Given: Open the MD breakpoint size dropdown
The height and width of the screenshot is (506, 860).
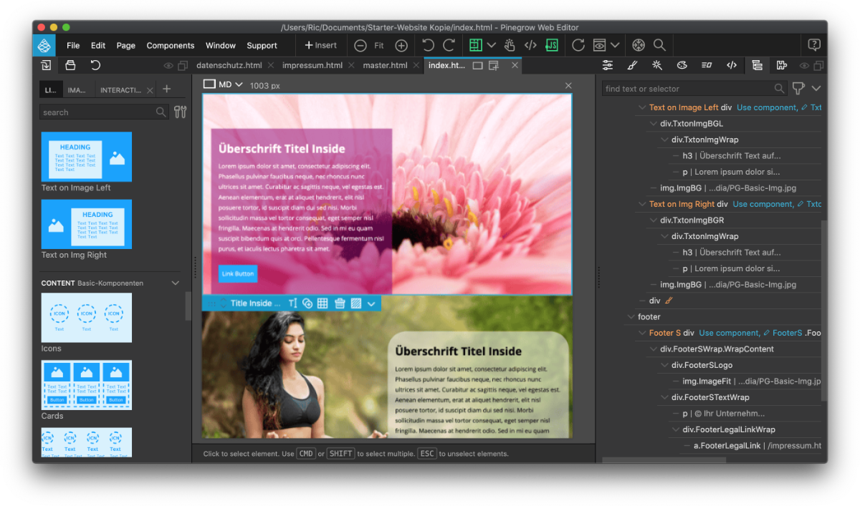Looking at the screenshot, I should [224, 84].
